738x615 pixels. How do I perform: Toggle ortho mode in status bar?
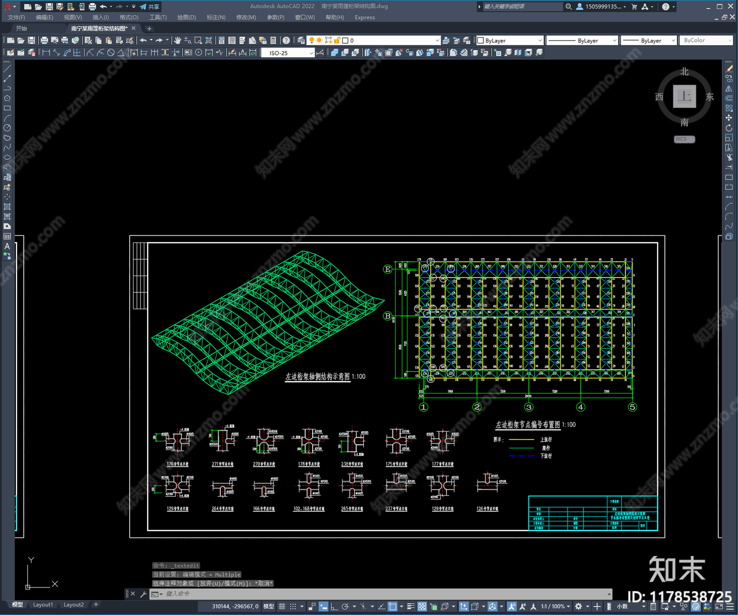coord(333,606)
